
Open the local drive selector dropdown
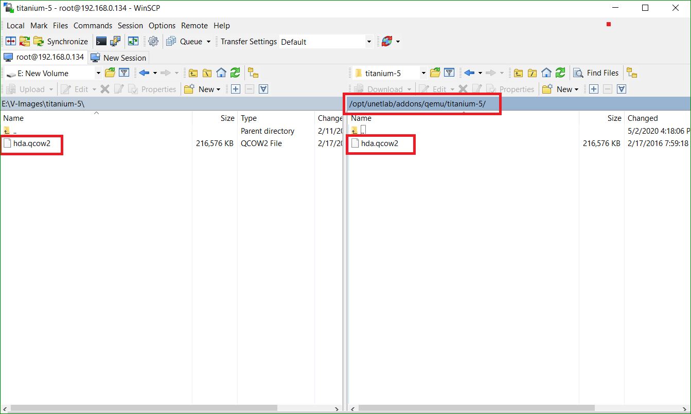[98, 73]
